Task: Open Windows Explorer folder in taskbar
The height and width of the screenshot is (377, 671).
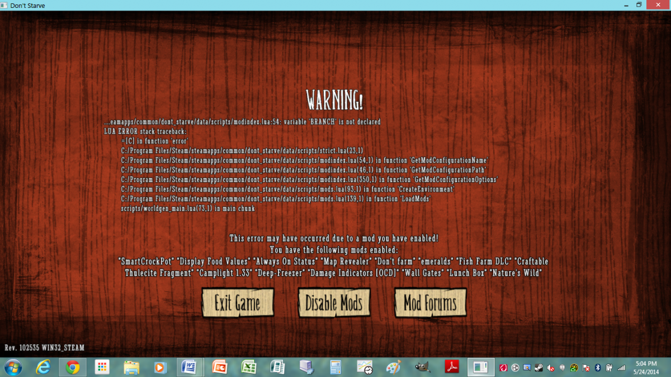Action: [x=131, y=368]
